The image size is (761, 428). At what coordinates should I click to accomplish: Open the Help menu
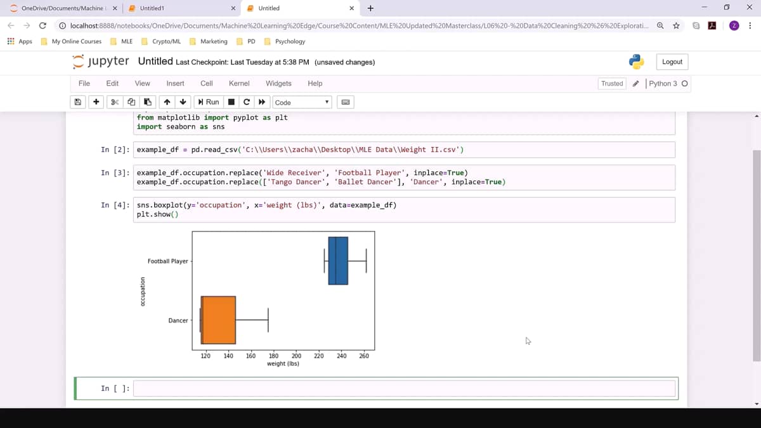tap(315, 83)
